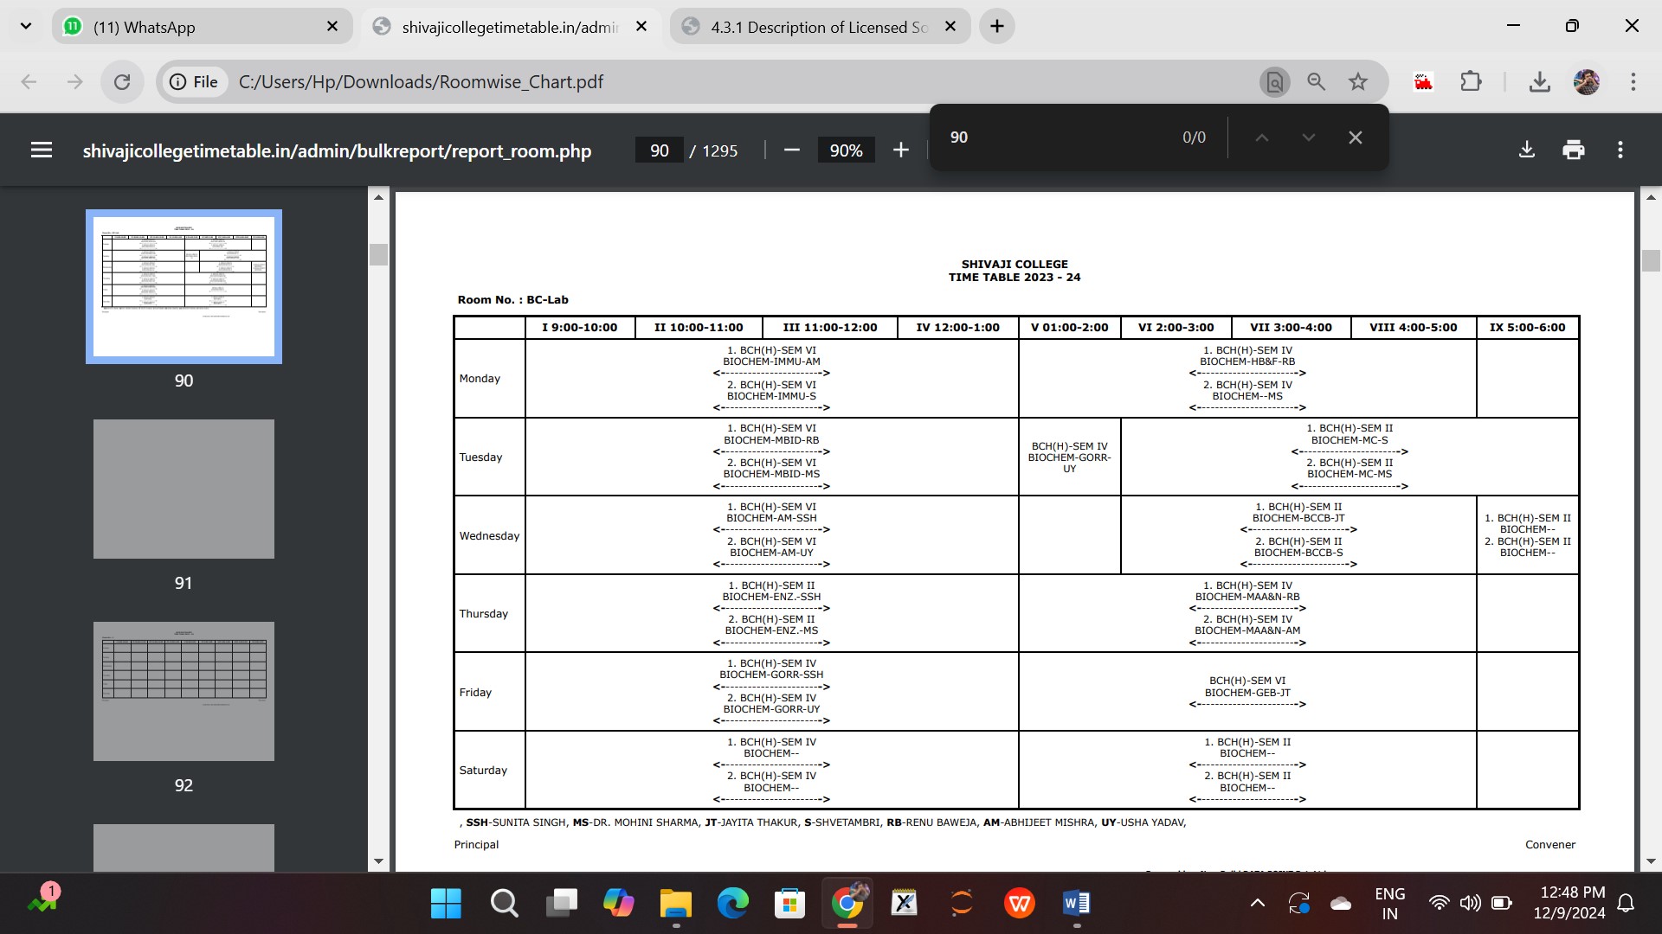This screenshot has height=934, width=1662.
Task: Go to previous find result
Action: 1262,138
